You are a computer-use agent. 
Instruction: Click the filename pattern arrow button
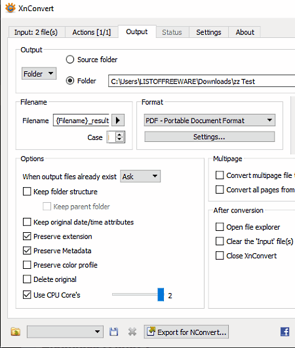[x=118, y=120]
